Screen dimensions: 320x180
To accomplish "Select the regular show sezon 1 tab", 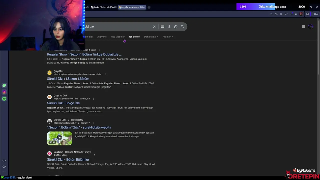I will tap(132, 7).
